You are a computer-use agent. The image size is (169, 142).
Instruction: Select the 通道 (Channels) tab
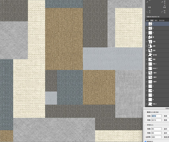tap(152, 21)
